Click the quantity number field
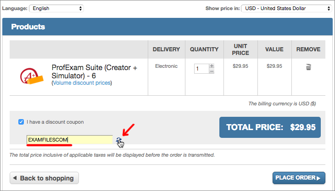This screenshot has width=335, height=191. pos(201,69)
